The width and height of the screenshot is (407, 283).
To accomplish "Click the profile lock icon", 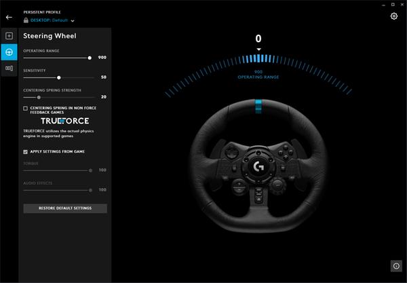I will [26, 20].
